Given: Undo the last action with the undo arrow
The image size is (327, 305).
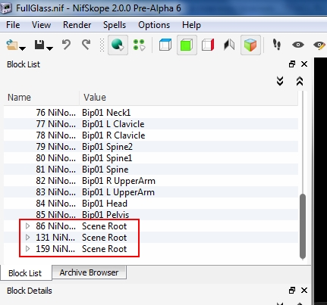Looking at the screenshot, I should 66,45.
